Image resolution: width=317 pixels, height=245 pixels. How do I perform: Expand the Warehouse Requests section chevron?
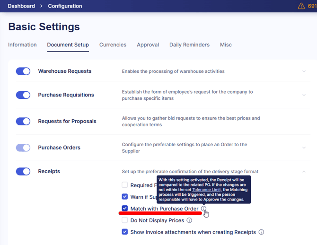(x=304, y=71)
